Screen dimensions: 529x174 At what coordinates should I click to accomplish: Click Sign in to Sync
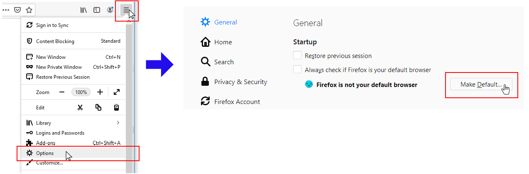52,25
